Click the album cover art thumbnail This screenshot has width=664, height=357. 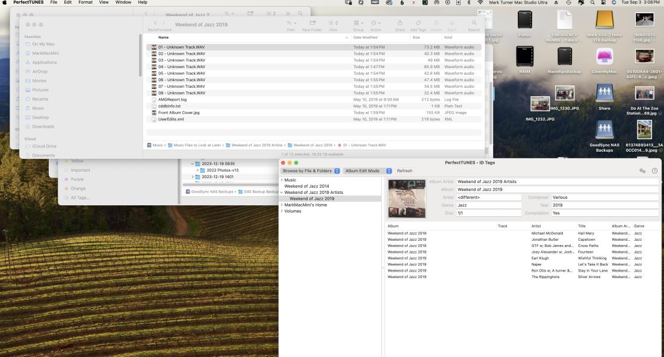click(407, 199)
